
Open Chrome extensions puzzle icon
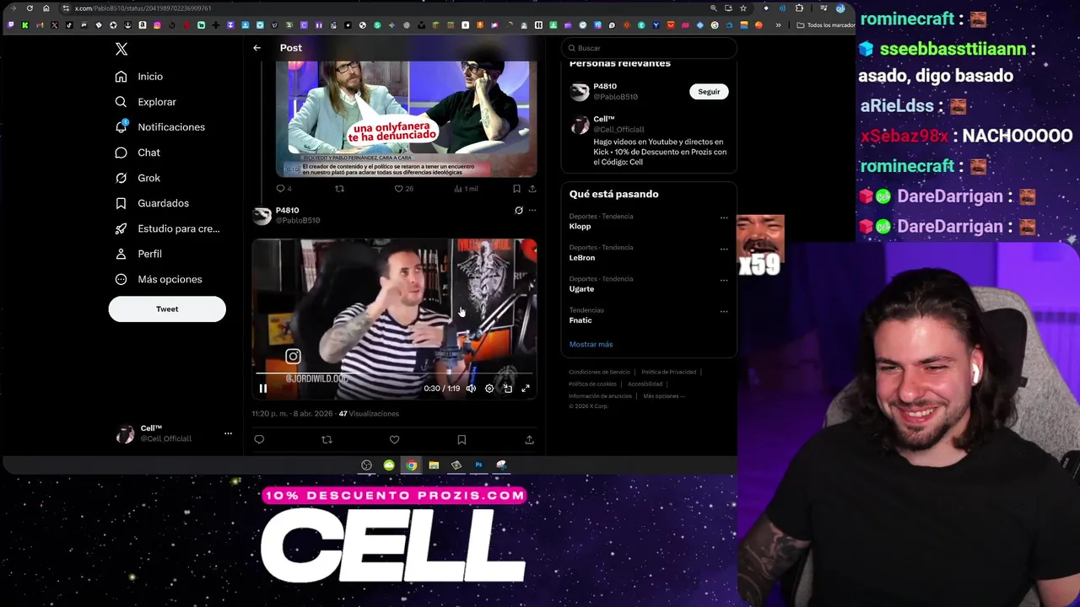click(799, 8)
